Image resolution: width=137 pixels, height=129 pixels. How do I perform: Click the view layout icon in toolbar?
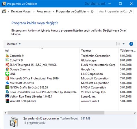(x=118, y=44)
